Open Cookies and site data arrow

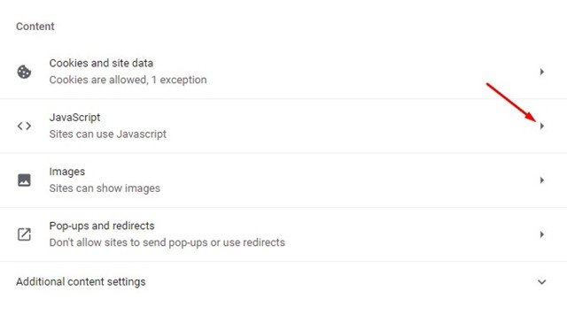pyautogui.click(x=541, y=72)
